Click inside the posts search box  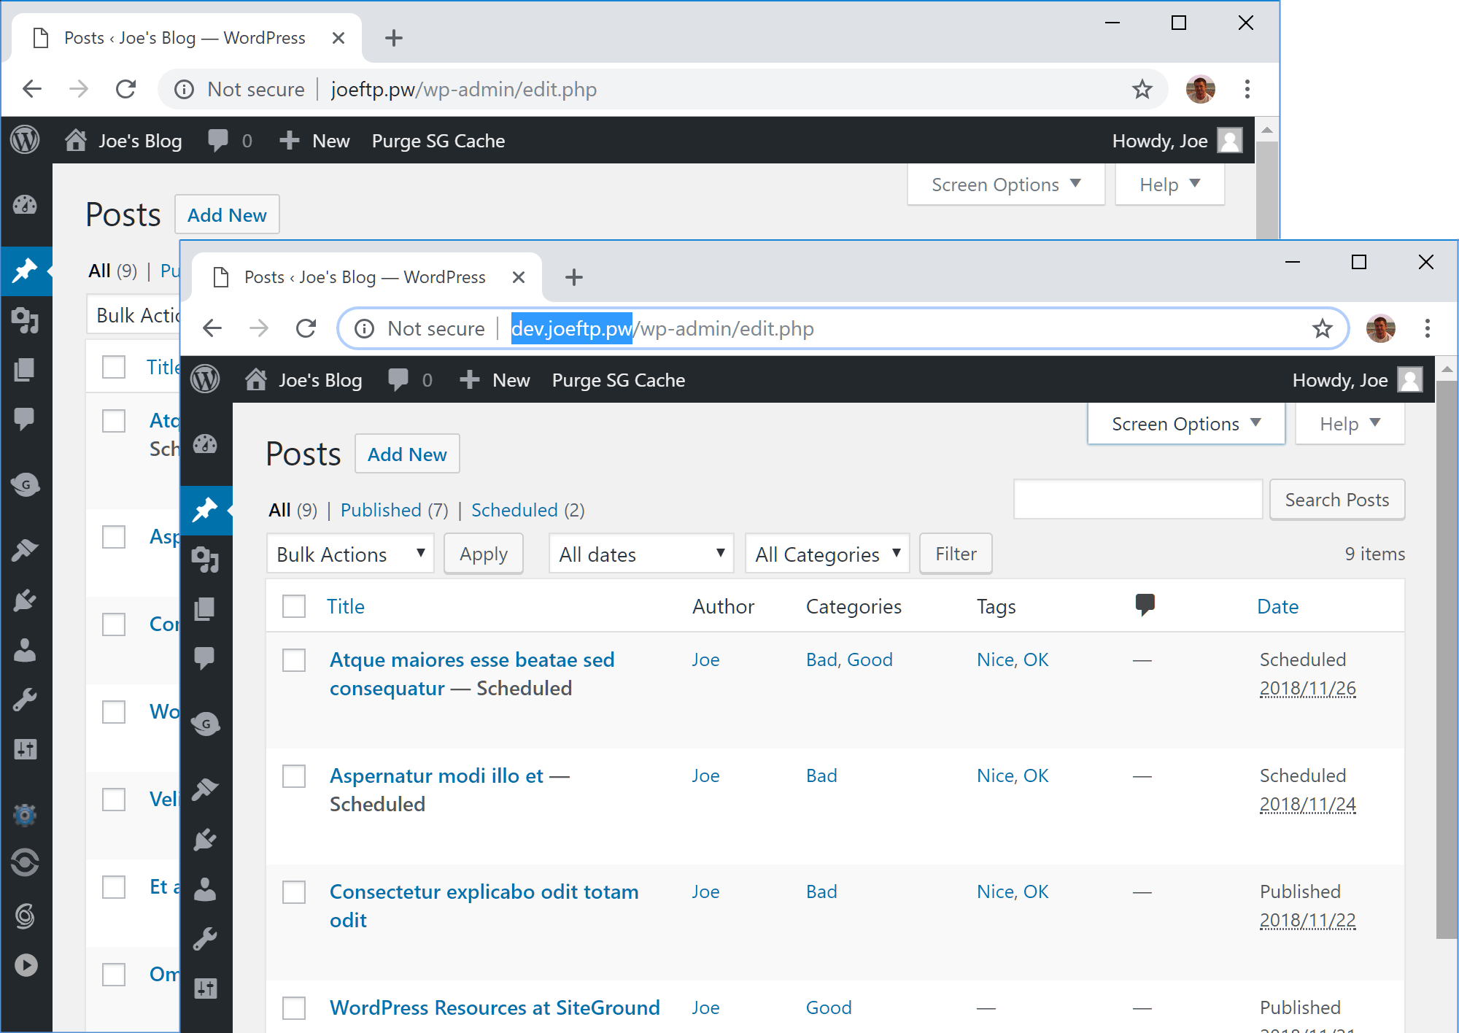click(x=1137, y=499)
